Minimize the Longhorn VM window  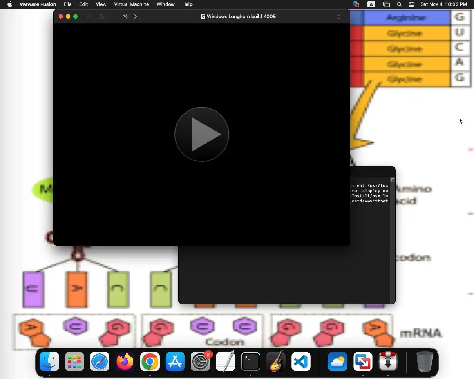point(68,16)
